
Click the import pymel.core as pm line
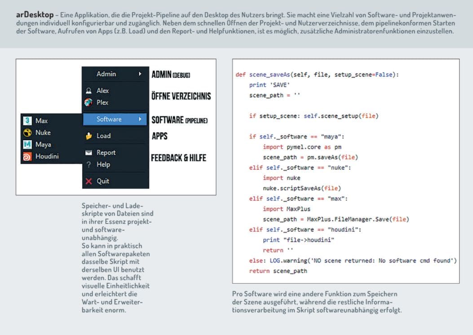(302, 147)
